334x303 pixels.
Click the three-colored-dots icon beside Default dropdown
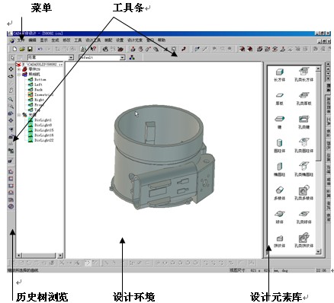point(132,57)
